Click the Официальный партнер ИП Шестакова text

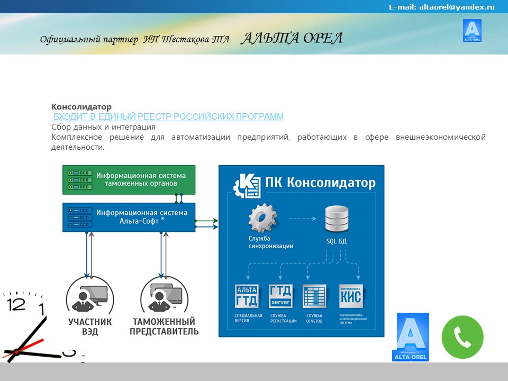point(135,40)
